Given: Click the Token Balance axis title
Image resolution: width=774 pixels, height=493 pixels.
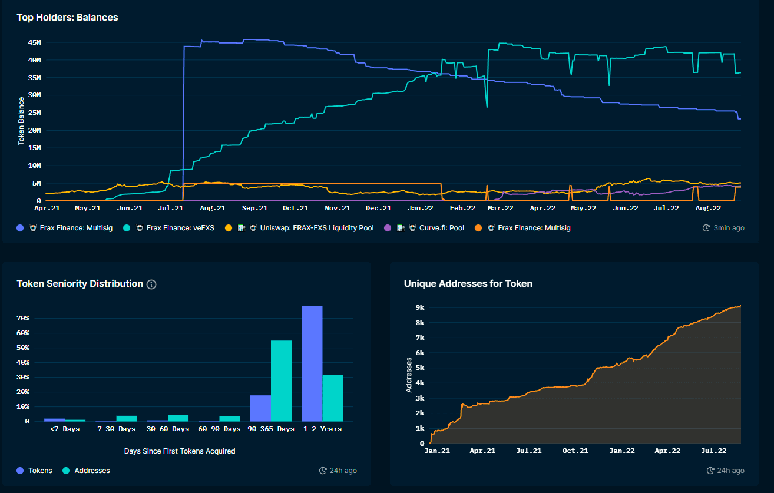Looking at the screenshot, I should click(x=21, y=121).
